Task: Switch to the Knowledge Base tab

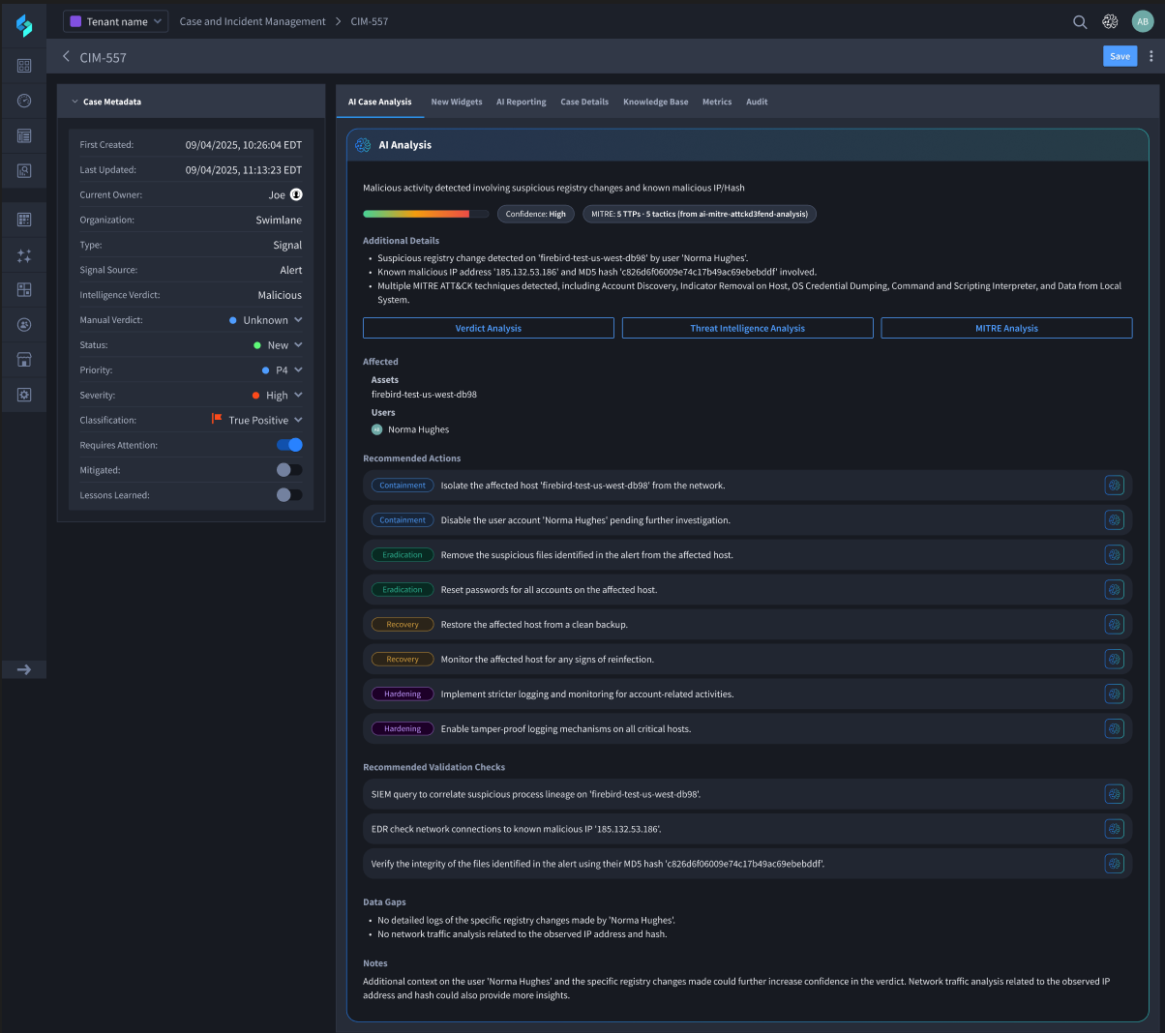Action: pyautogui.click(x=655, y=102)
